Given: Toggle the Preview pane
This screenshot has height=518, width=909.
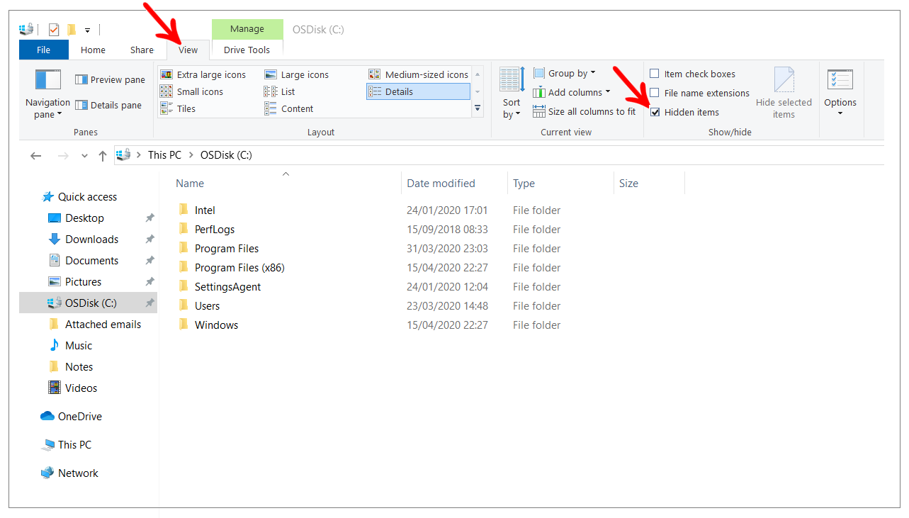Looking at the screenshot, I should coord(110,80).
